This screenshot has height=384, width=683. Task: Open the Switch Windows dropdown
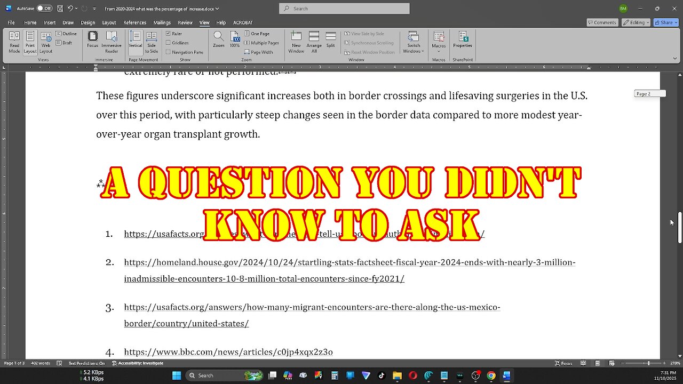click(x=414, y=42)
